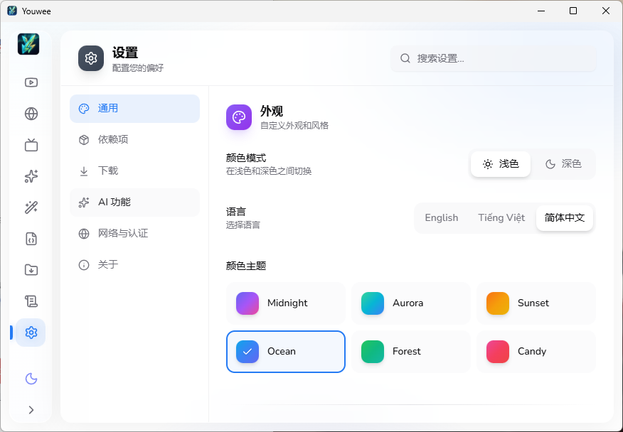
Task: Open the 依赖项 settings tab
Action: 134,140
